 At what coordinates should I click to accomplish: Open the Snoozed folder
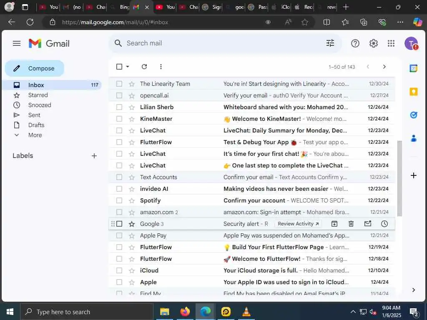(x=40, y=105)
